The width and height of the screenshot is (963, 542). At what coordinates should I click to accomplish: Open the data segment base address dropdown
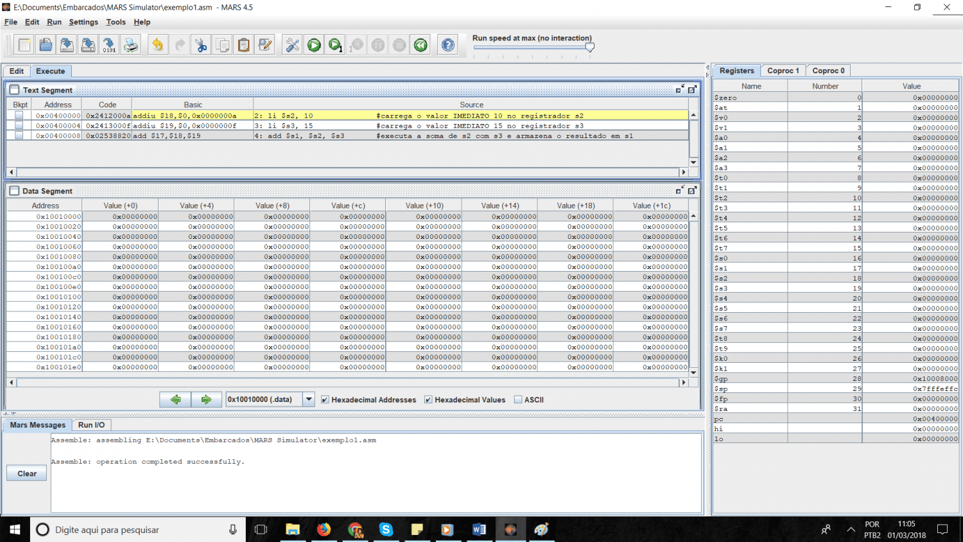click(309, 399)
